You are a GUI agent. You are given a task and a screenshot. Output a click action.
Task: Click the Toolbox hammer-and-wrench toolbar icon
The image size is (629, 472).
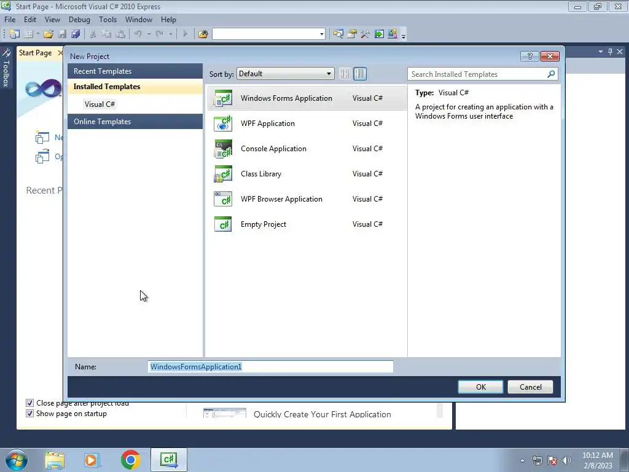365,34
